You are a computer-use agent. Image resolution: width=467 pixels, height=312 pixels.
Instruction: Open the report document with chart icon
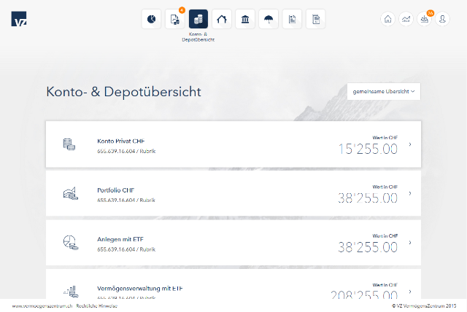tap(292, 20)
